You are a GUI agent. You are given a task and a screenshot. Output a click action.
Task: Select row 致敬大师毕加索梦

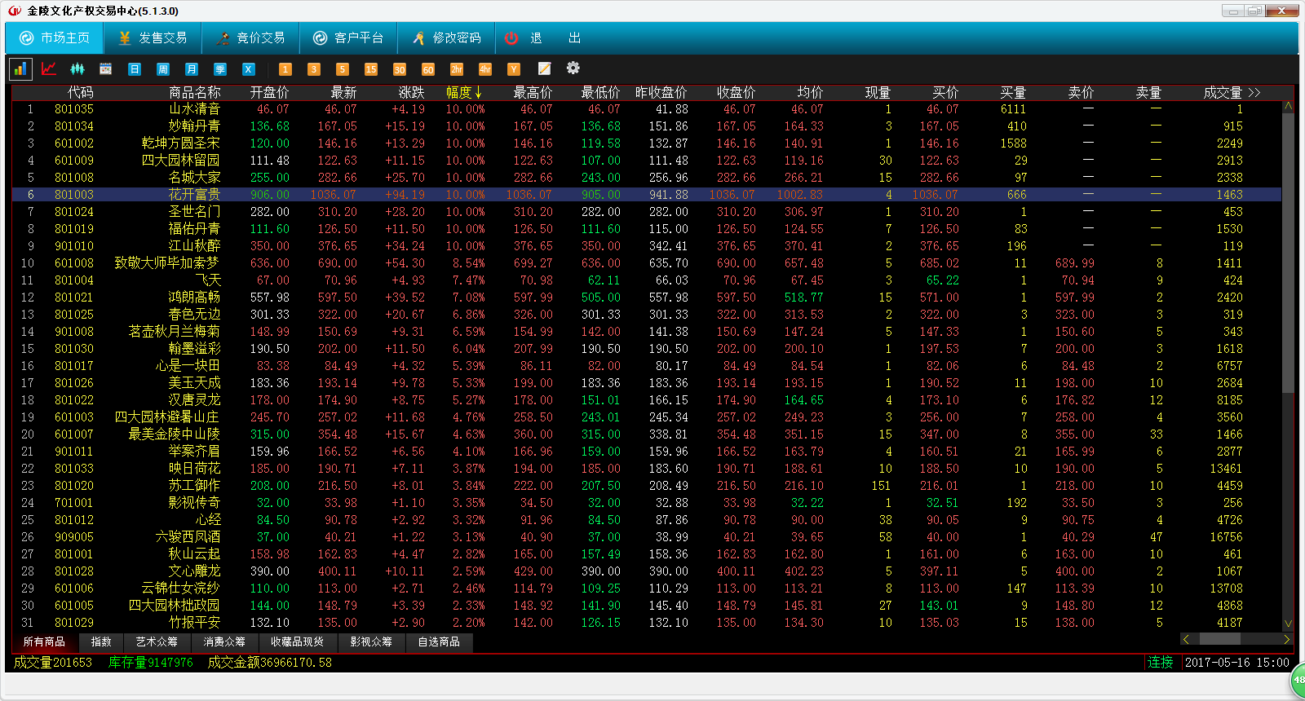[646, 263]
